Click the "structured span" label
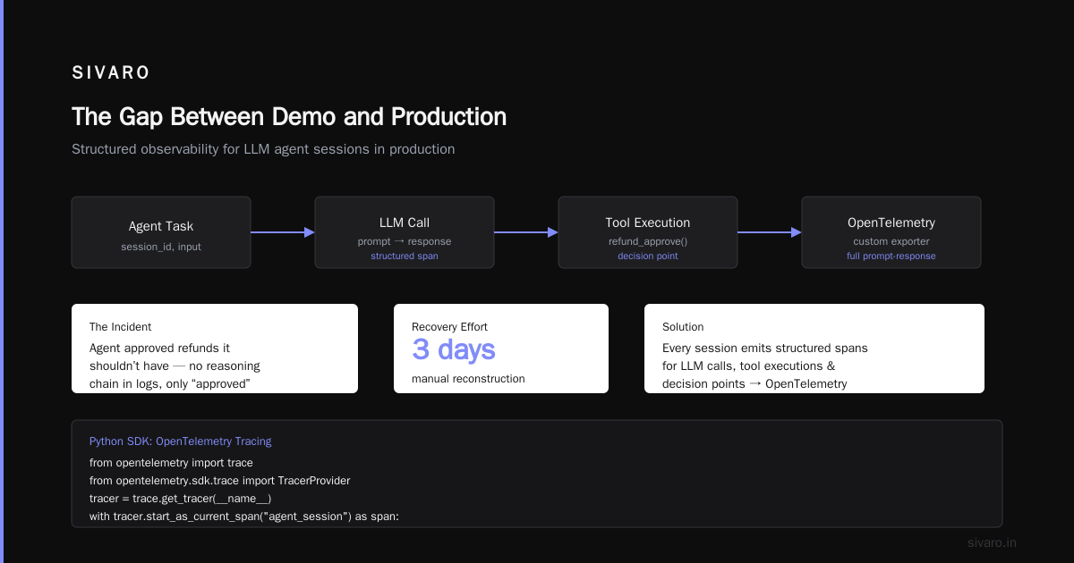 tap(405, 256)
